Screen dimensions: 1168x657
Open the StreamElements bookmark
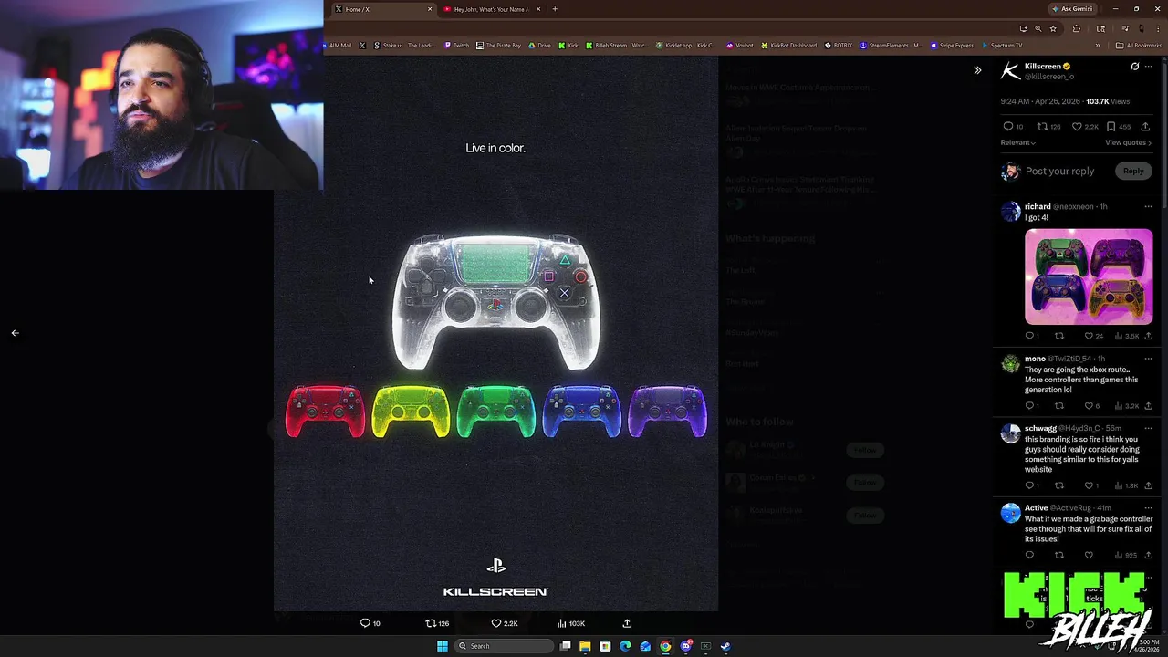pyautogui.click(x=891, y=46)
